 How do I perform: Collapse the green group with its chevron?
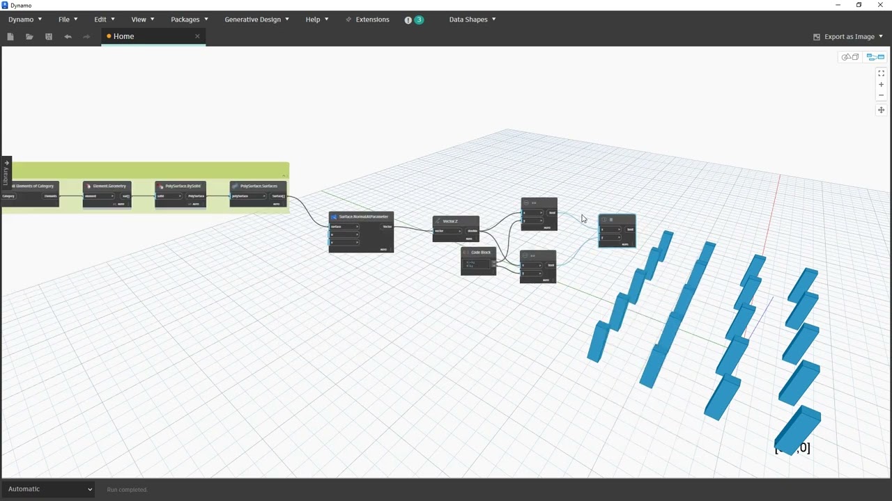pos(284,175)
